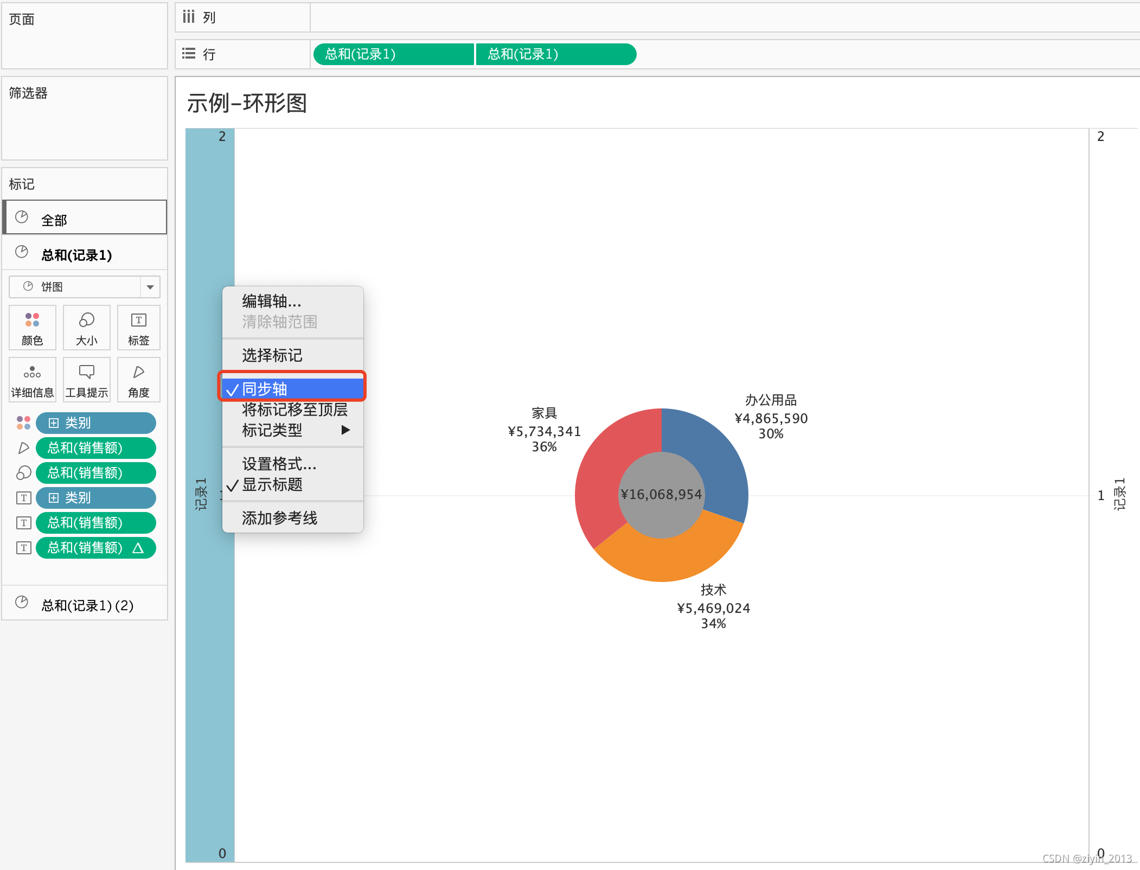Image resolution: width=1140 pixels, height=870 pixels.
Task: Click first 总和(记录1) pill on rows
Action: 393,54
